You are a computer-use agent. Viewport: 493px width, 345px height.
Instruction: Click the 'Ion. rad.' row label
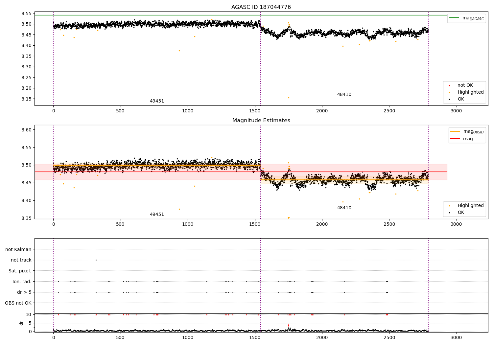coord(22,281)
